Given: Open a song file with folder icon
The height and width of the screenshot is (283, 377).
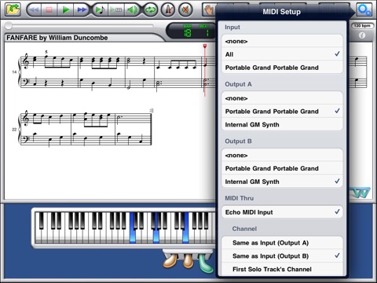Looking at the screenshot, I should click(x=13, y=9).
